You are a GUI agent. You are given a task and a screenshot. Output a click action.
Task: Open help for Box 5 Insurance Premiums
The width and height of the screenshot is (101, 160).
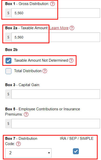point(26,114)
